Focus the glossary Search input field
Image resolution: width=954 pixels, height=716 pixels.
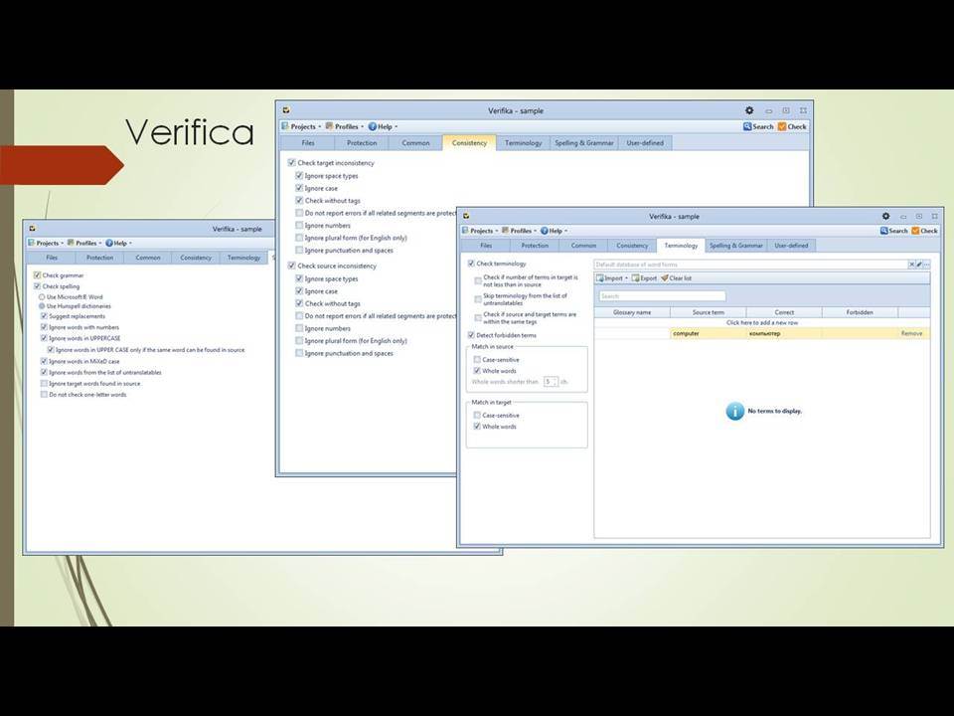pos(662,296)
